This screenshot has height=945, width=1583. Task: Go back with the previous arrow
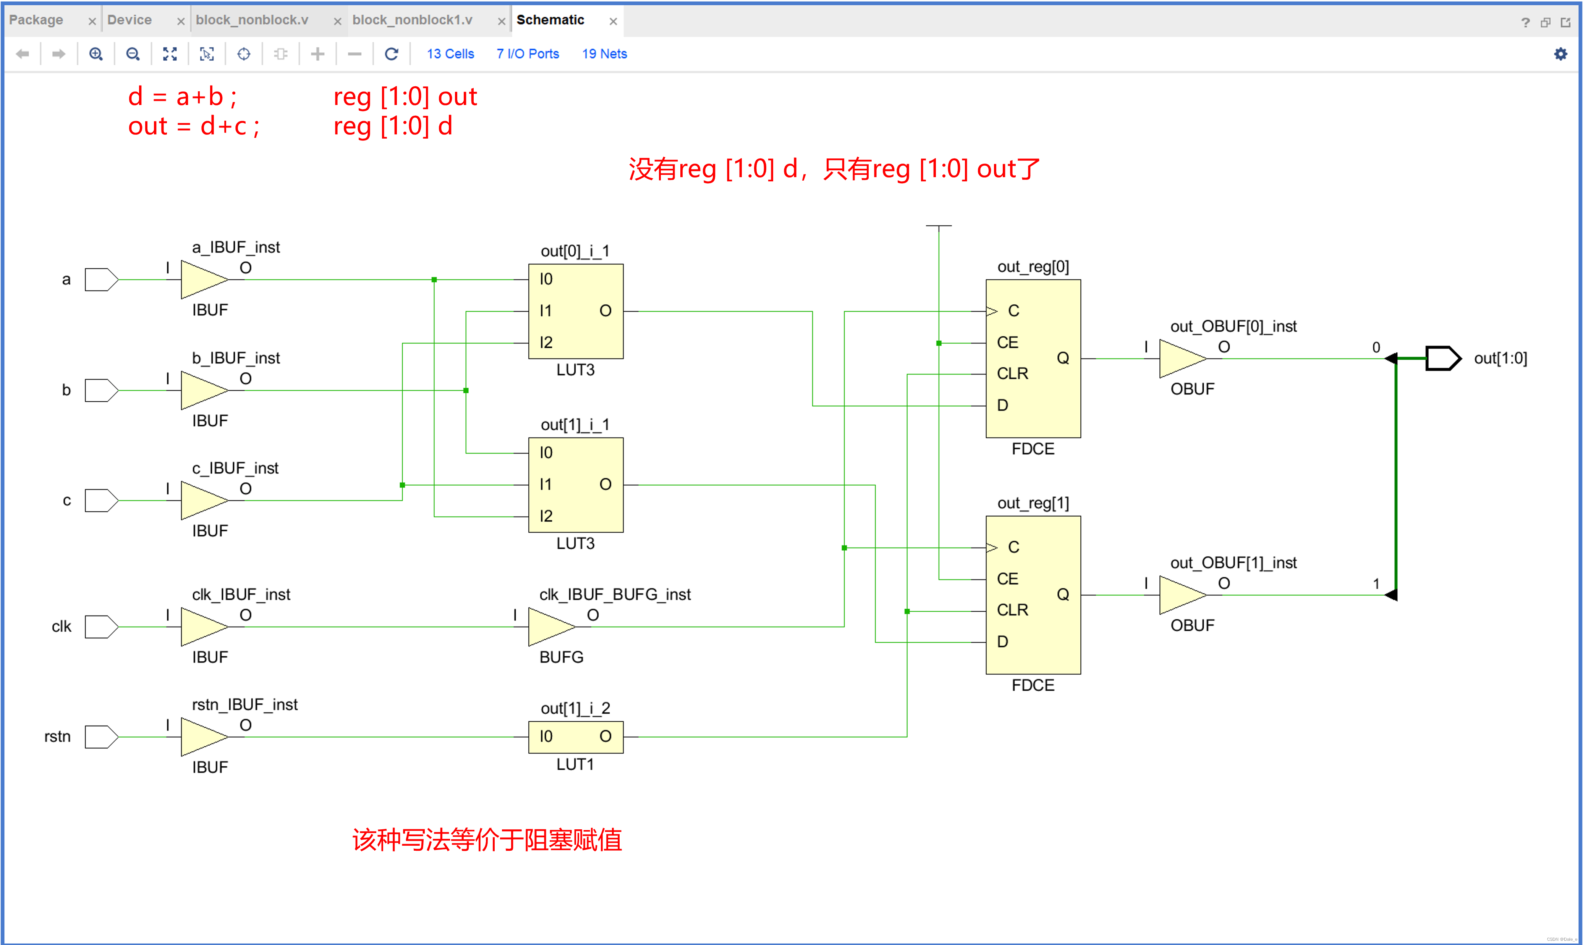point(22,54)
